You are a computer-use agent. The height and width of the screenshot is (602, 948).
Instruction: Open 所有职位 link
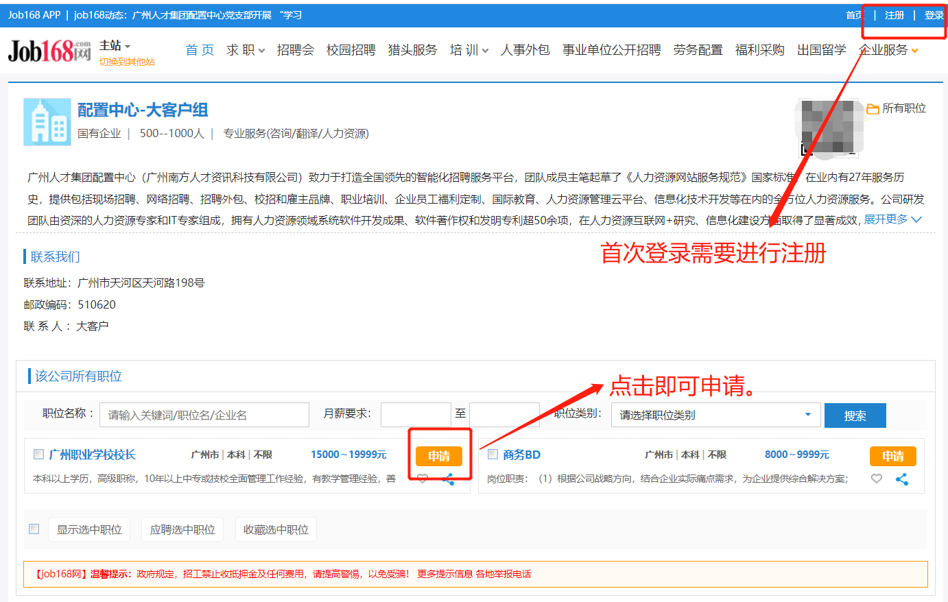click(x=904, y=108)
